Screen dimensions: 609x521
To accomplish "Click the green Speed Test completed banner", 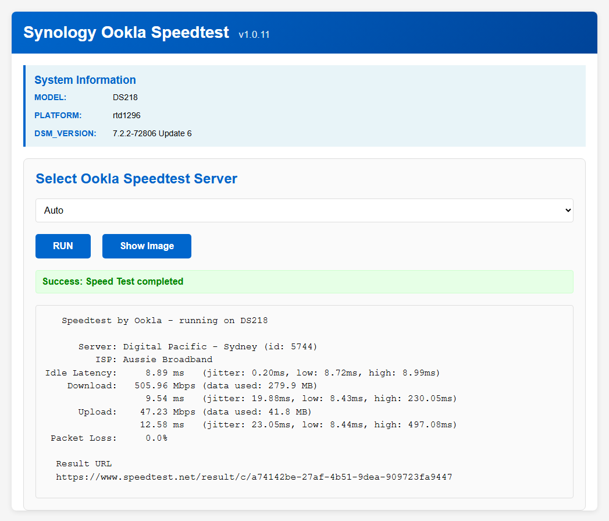I will click(304, 282).
